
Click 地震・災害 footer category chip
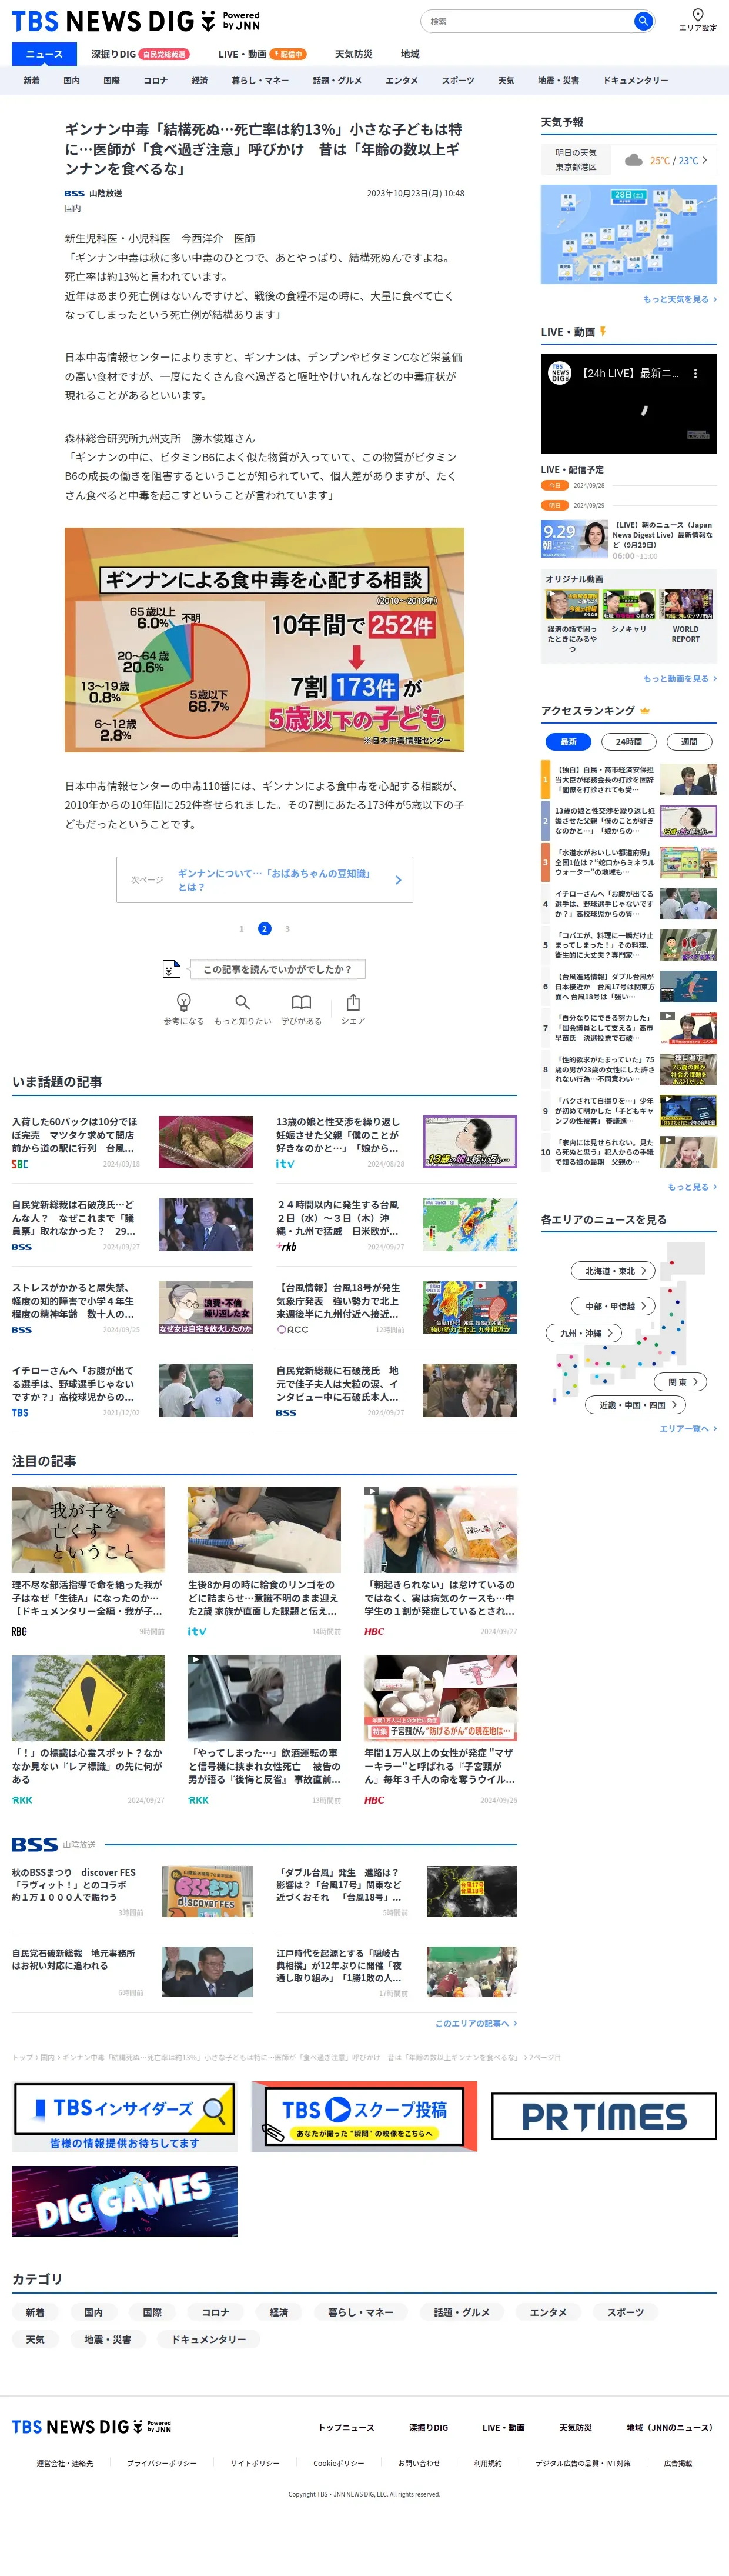(x=107, y=2339)
